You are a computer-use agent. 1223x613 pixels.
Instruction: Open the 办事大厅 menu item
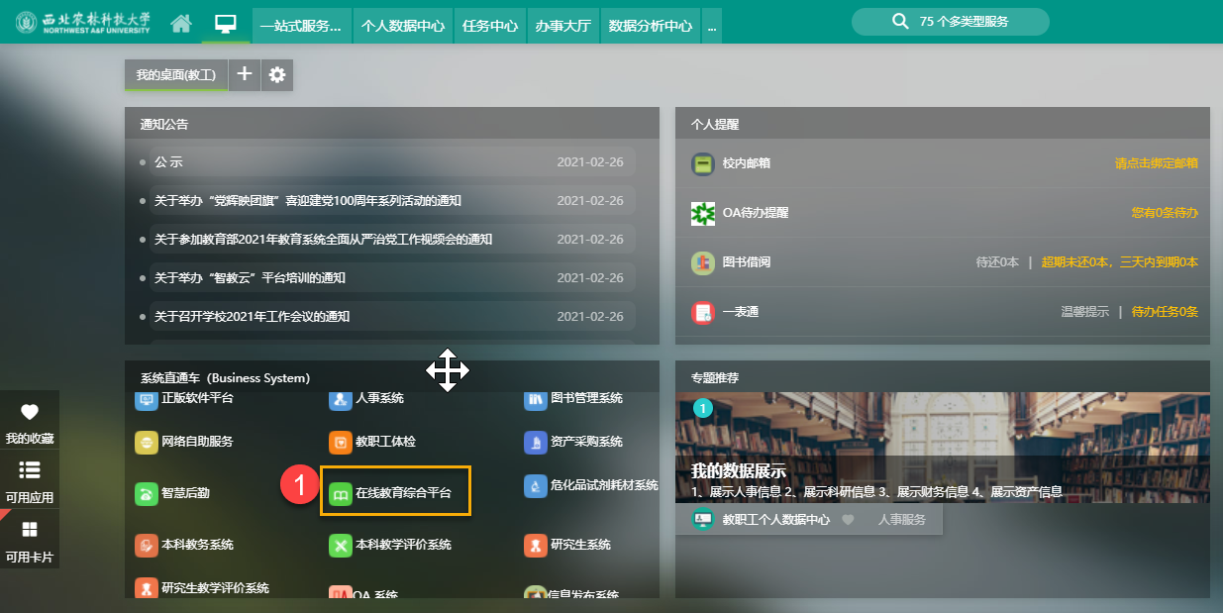[562, 26]
